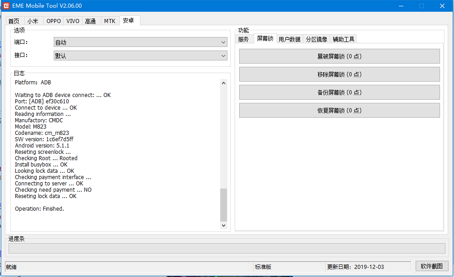
Task: Expand the 端口 dropdown showing 自动
Action: pos(140,42)
